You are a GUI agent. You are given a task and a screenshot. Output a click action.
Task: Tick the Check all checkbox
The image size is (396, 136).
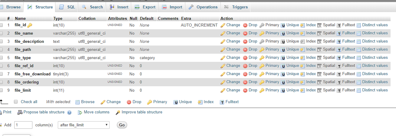click(16, 102)
